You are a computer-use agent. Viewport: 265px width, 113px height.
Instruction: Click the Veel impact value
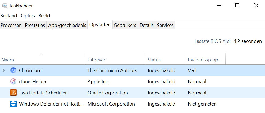tap(192, 70)
